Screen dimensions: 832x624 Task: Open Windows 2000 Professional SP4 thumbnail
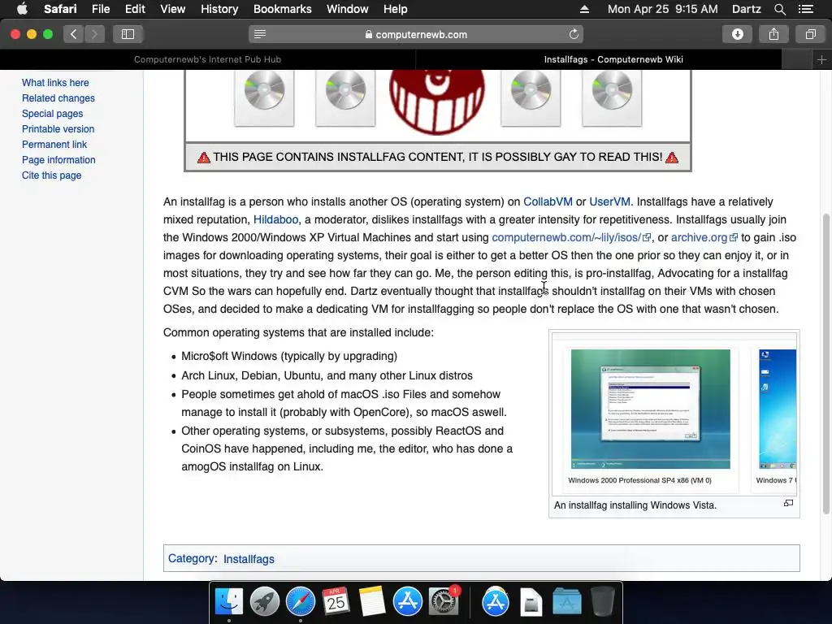point(651,409)
